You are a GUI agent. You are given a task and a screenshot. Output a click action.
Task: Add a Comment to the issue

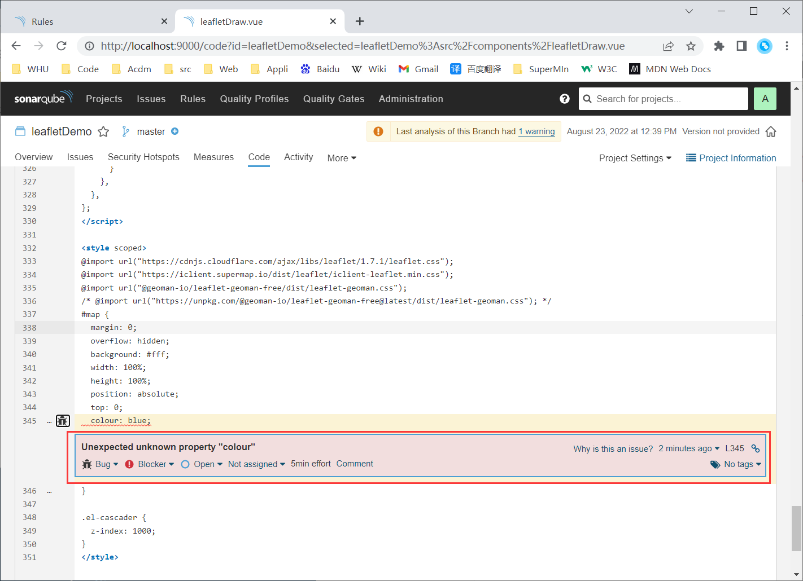[x=355, y=464]
